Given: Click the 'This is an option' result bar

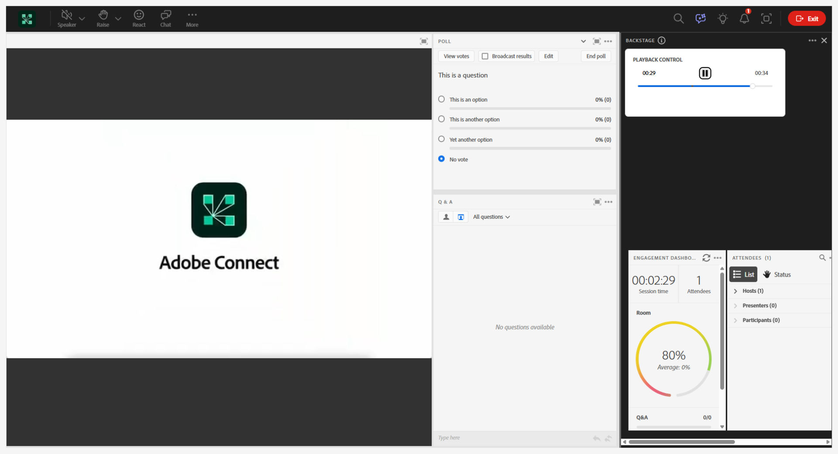Looking at the screenshot, I should point(530,108).
